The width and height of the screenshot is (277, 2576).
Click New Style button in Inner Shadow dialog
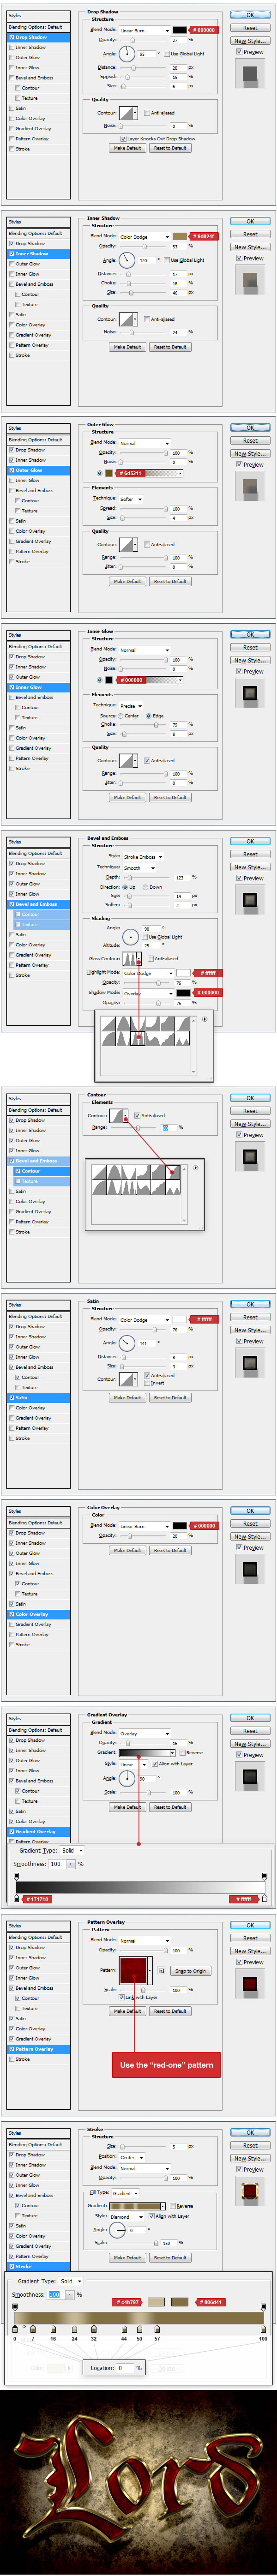(250, 247)
